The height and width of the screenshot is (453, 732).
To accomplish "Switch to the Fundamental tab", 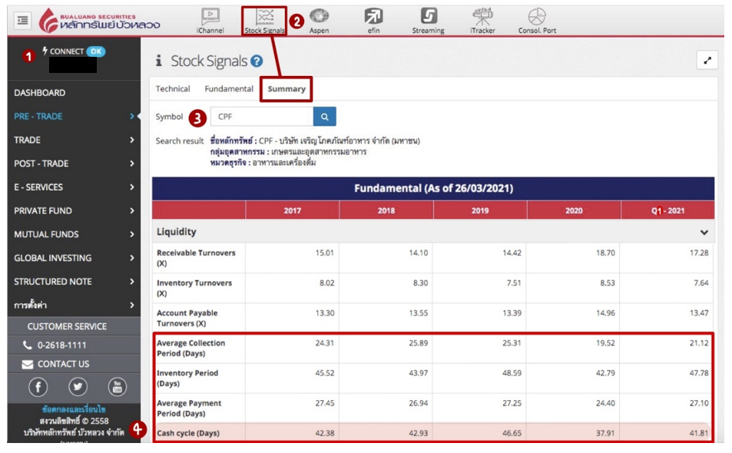I will [x=229, y=89].
